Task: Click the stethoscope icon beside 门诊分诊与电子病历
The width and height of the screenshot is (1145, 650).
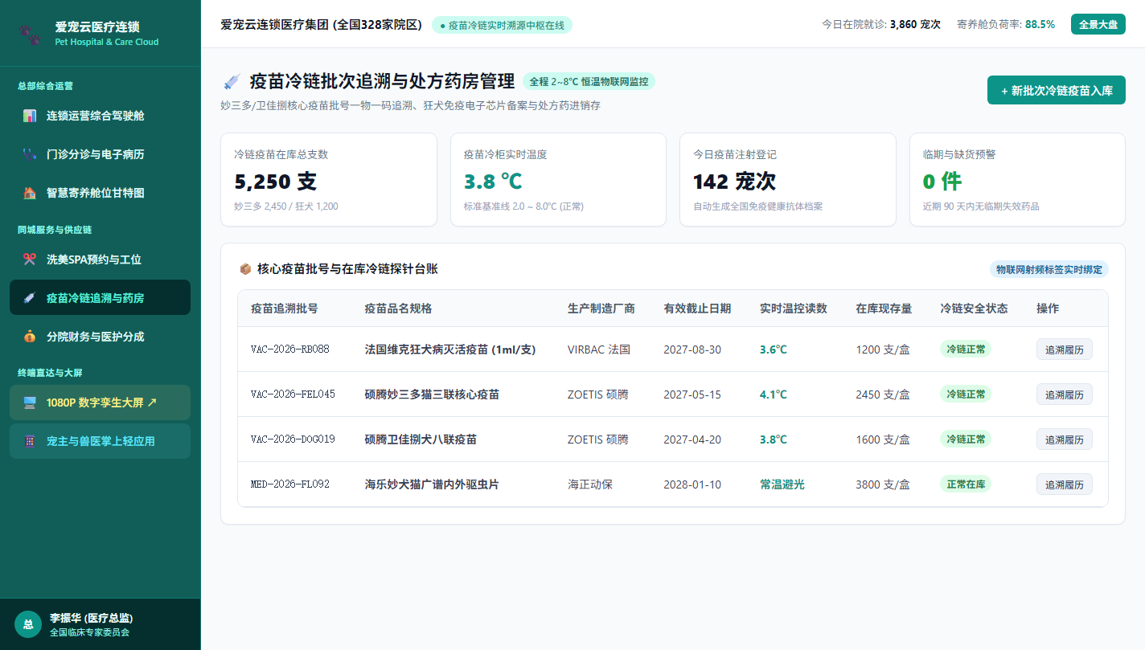Action: [x=30, y=154]
